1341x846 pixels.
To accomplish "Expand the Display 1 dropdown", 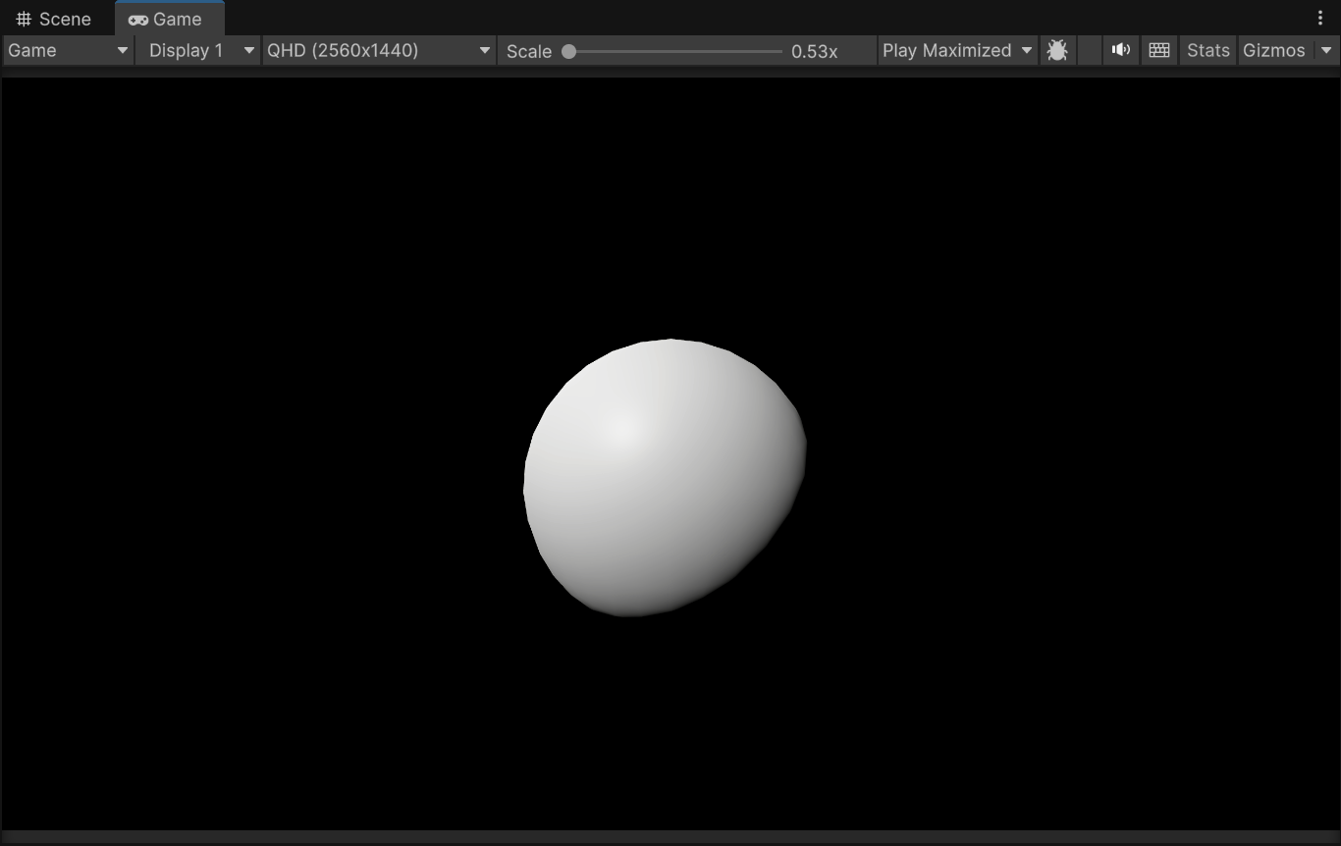I will point(197,50).
